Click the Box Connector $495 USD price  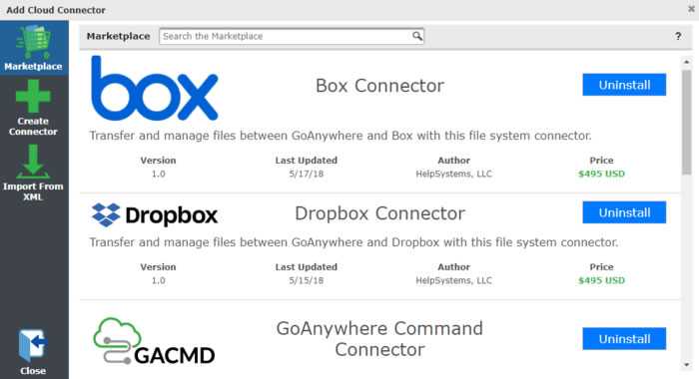[601, 174]
